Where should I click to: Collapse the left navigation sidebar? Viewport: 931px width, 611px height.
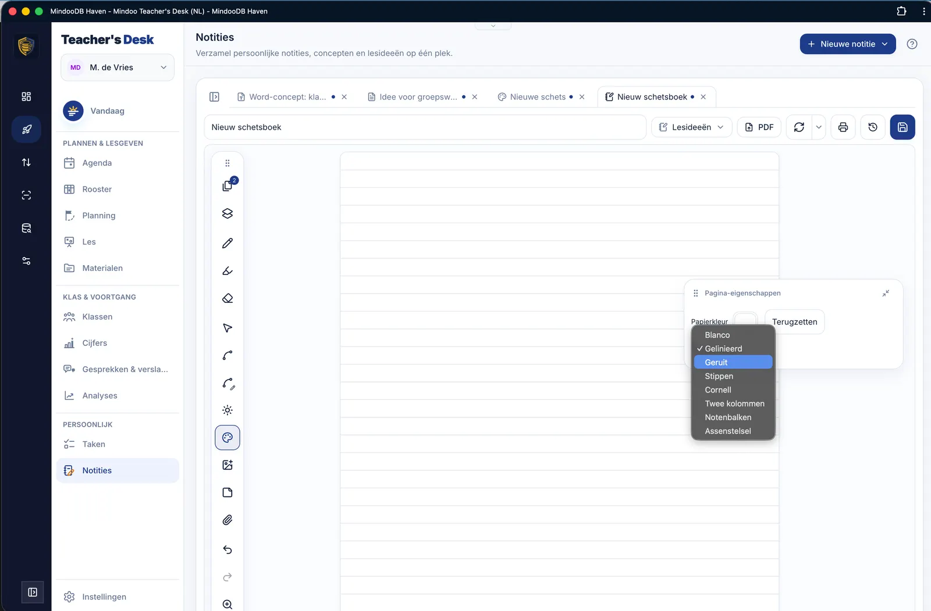33,592
